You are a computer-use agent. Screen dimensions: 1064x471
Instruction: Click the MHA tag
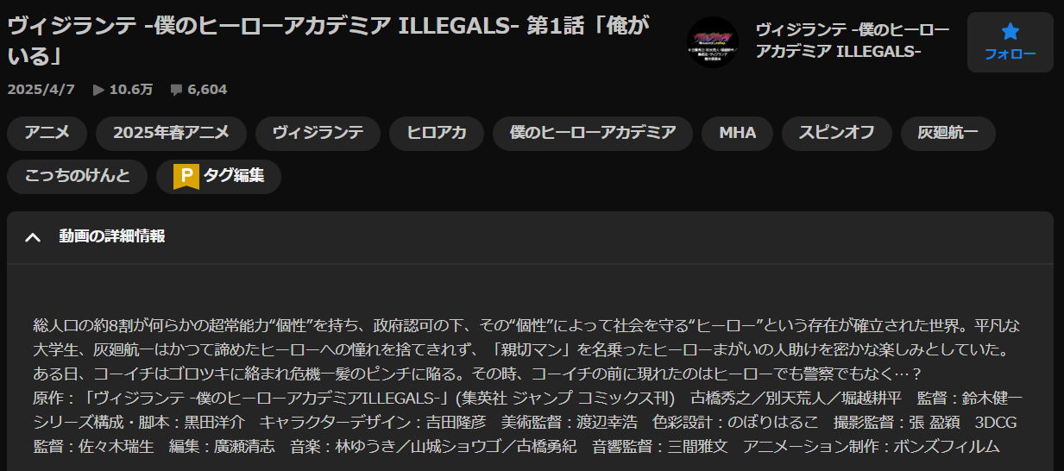pyautogui.click(x=738, y=133)
